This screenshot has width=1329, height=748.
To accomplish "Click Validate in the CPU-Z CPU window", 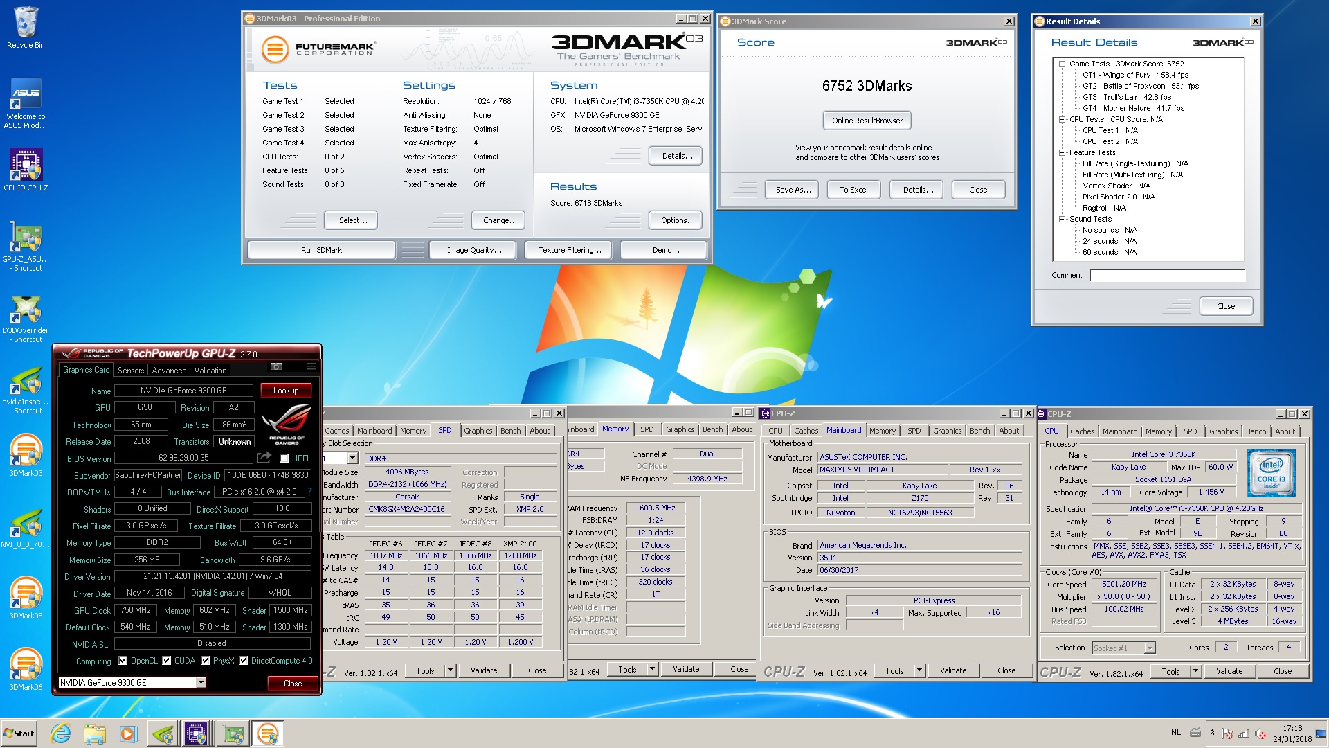I will [x=1229, y=671].
